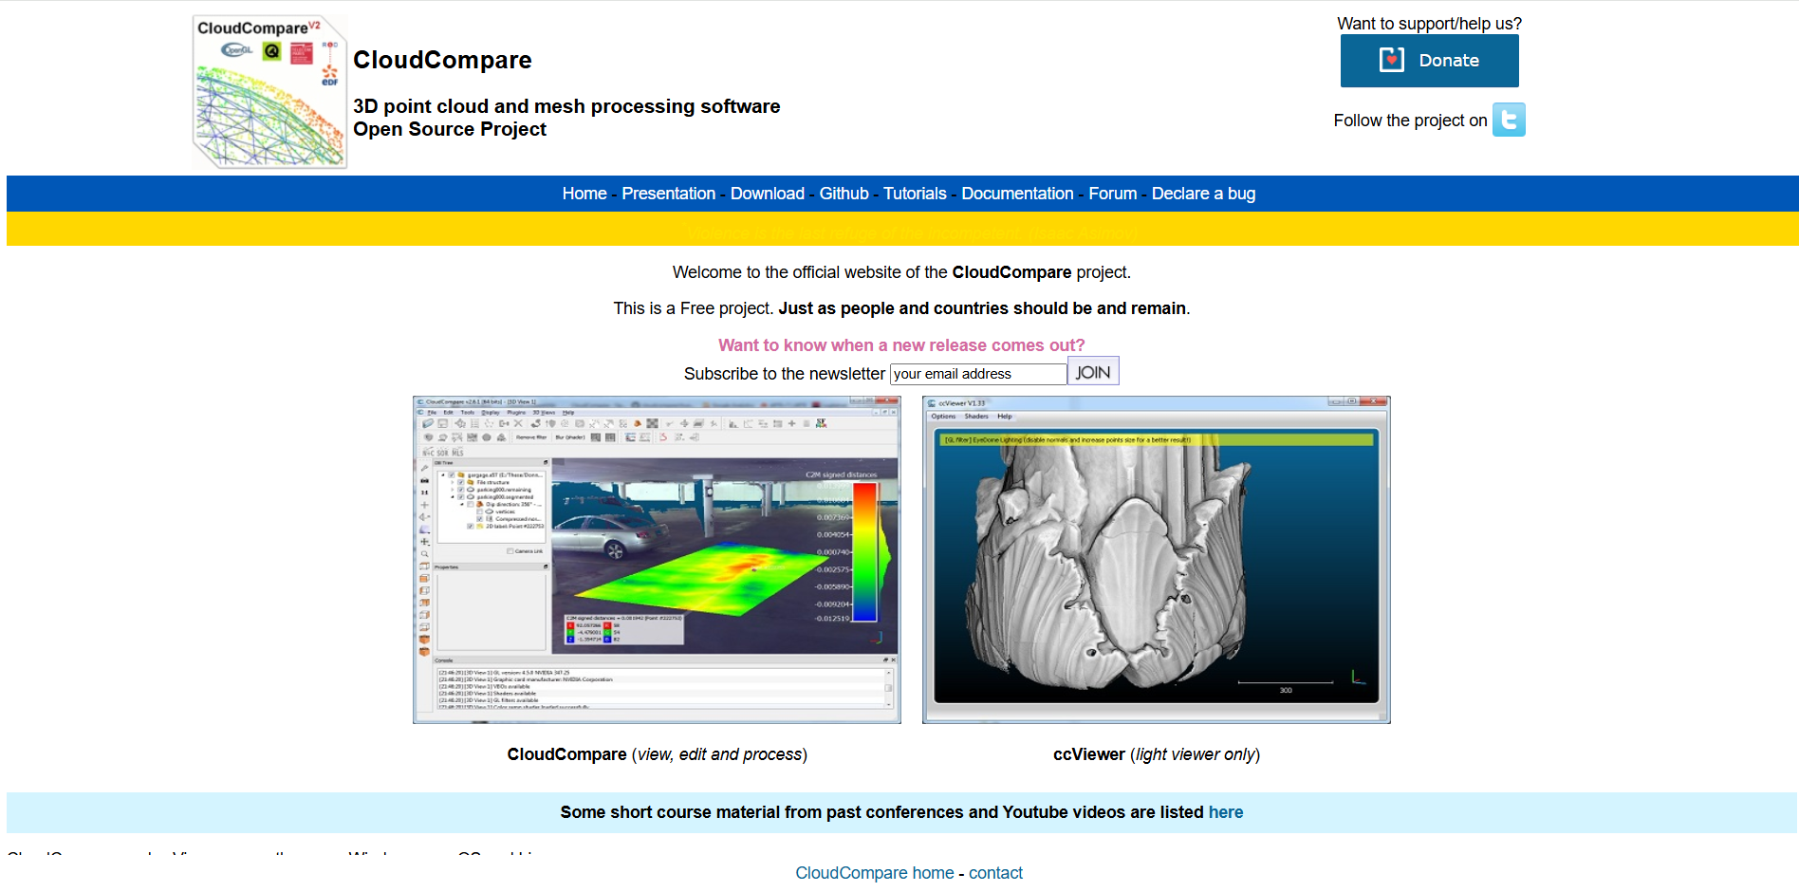Open the contact link in the footer
This screenshot has height=892, width=1799.
[x=995, y=873]
